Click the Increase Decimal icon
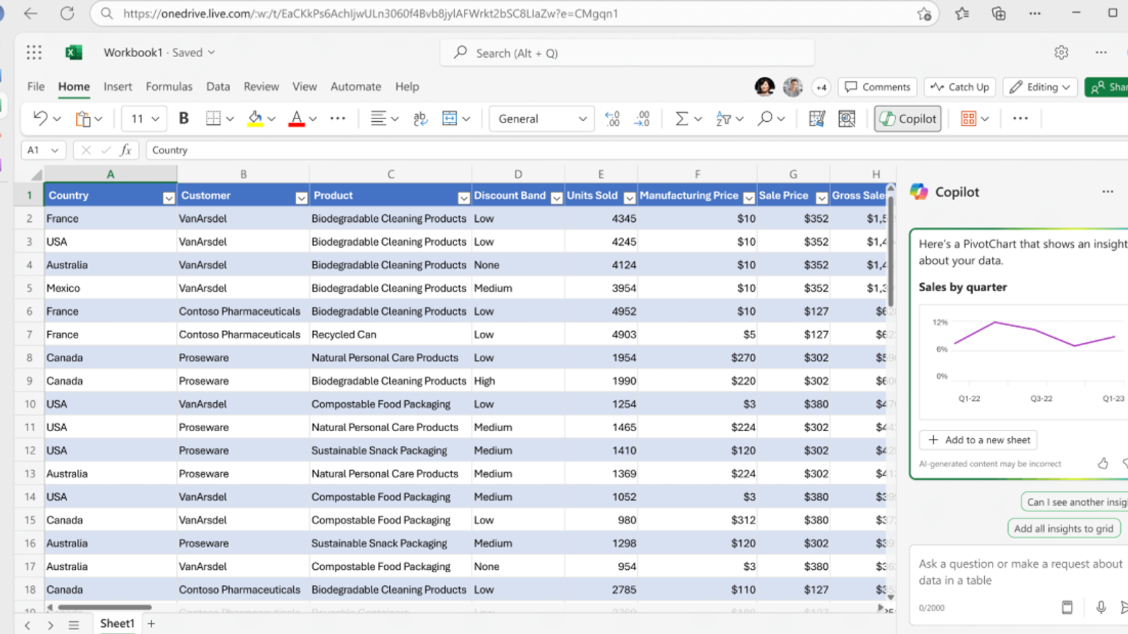The height and width of the screenshot is (634, 1128). coord(642,118)
